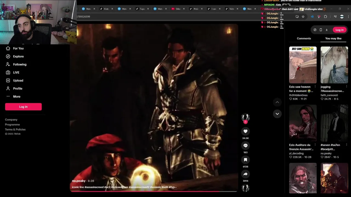
Task: Open the Ezio Auditore da firenzie thumbnail
Action: [x=303, y=123]
